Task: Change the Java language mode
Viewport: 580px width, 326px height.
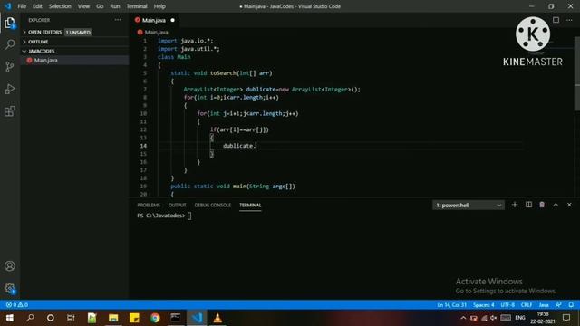Action: pyautogui.click(x=544, y=305)
